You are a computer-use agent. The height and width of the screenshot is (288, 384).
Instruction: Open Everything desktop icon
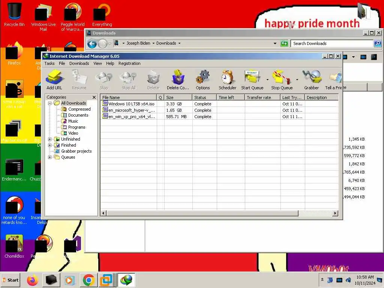pos(102,15)
